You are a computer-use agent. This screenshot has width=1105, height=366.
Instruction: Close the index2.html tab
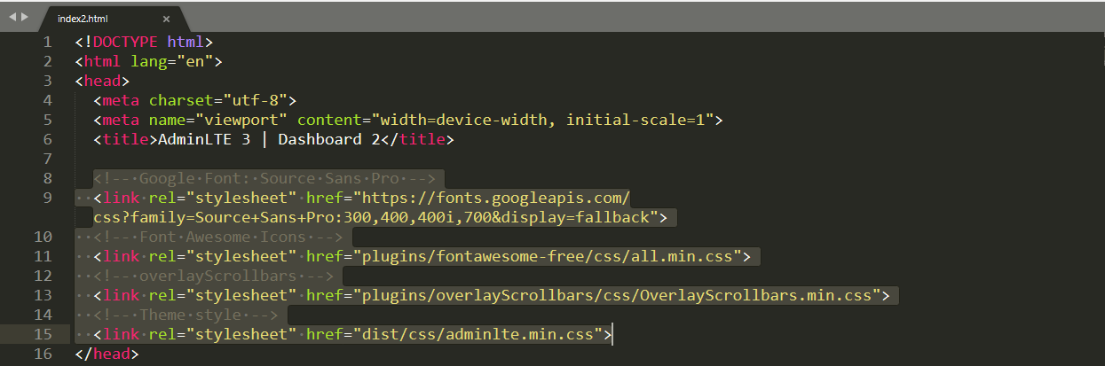pos(167,19)
